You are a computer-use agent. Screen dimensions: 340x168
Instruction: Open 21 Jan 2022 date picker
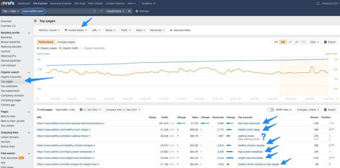tap(90, 110)
